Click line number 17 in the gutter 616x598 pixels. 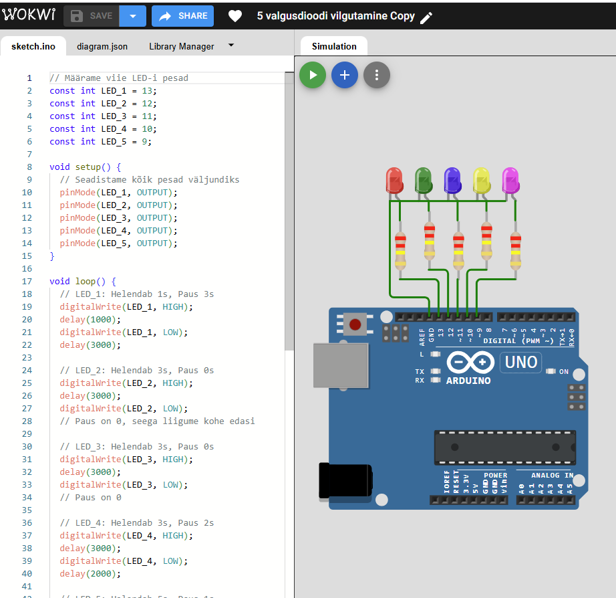pos(27,282)
